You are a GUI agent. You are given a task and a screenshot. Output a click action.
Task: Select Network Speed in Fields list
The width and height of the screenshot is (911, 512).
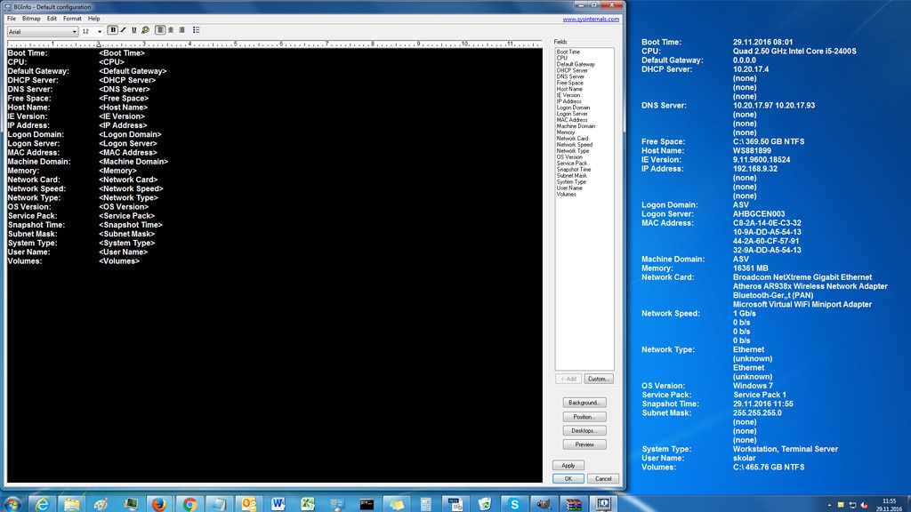(575, 145)
